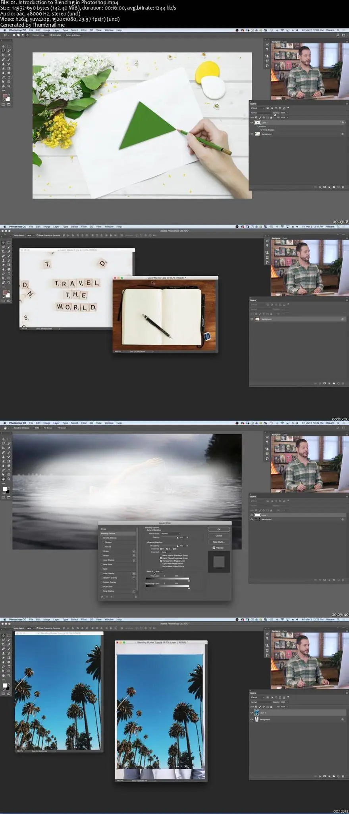
Task: Open the Kind filter dropdown in green triangle screenshot's Layers panel
Action: click(x=257, y=108)
